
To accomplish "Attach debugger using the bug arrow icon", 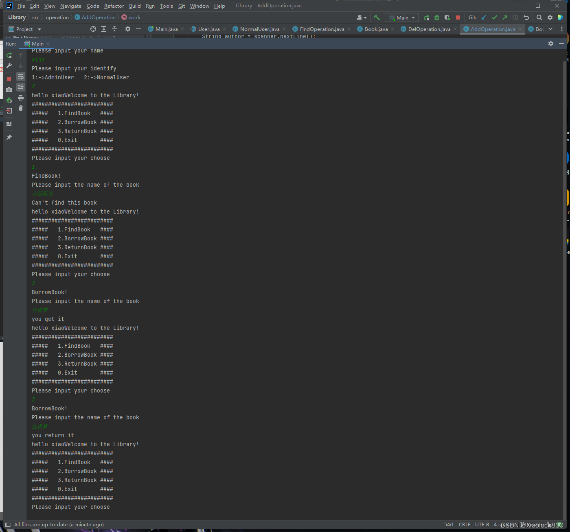I will pyautogui.click(x=9, y=100).
